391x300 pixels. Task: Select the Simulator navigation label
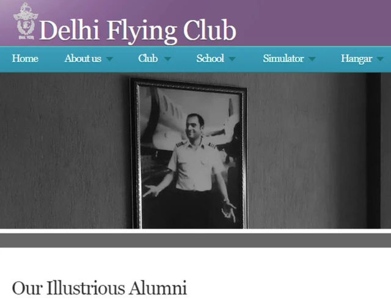(283, 59)
